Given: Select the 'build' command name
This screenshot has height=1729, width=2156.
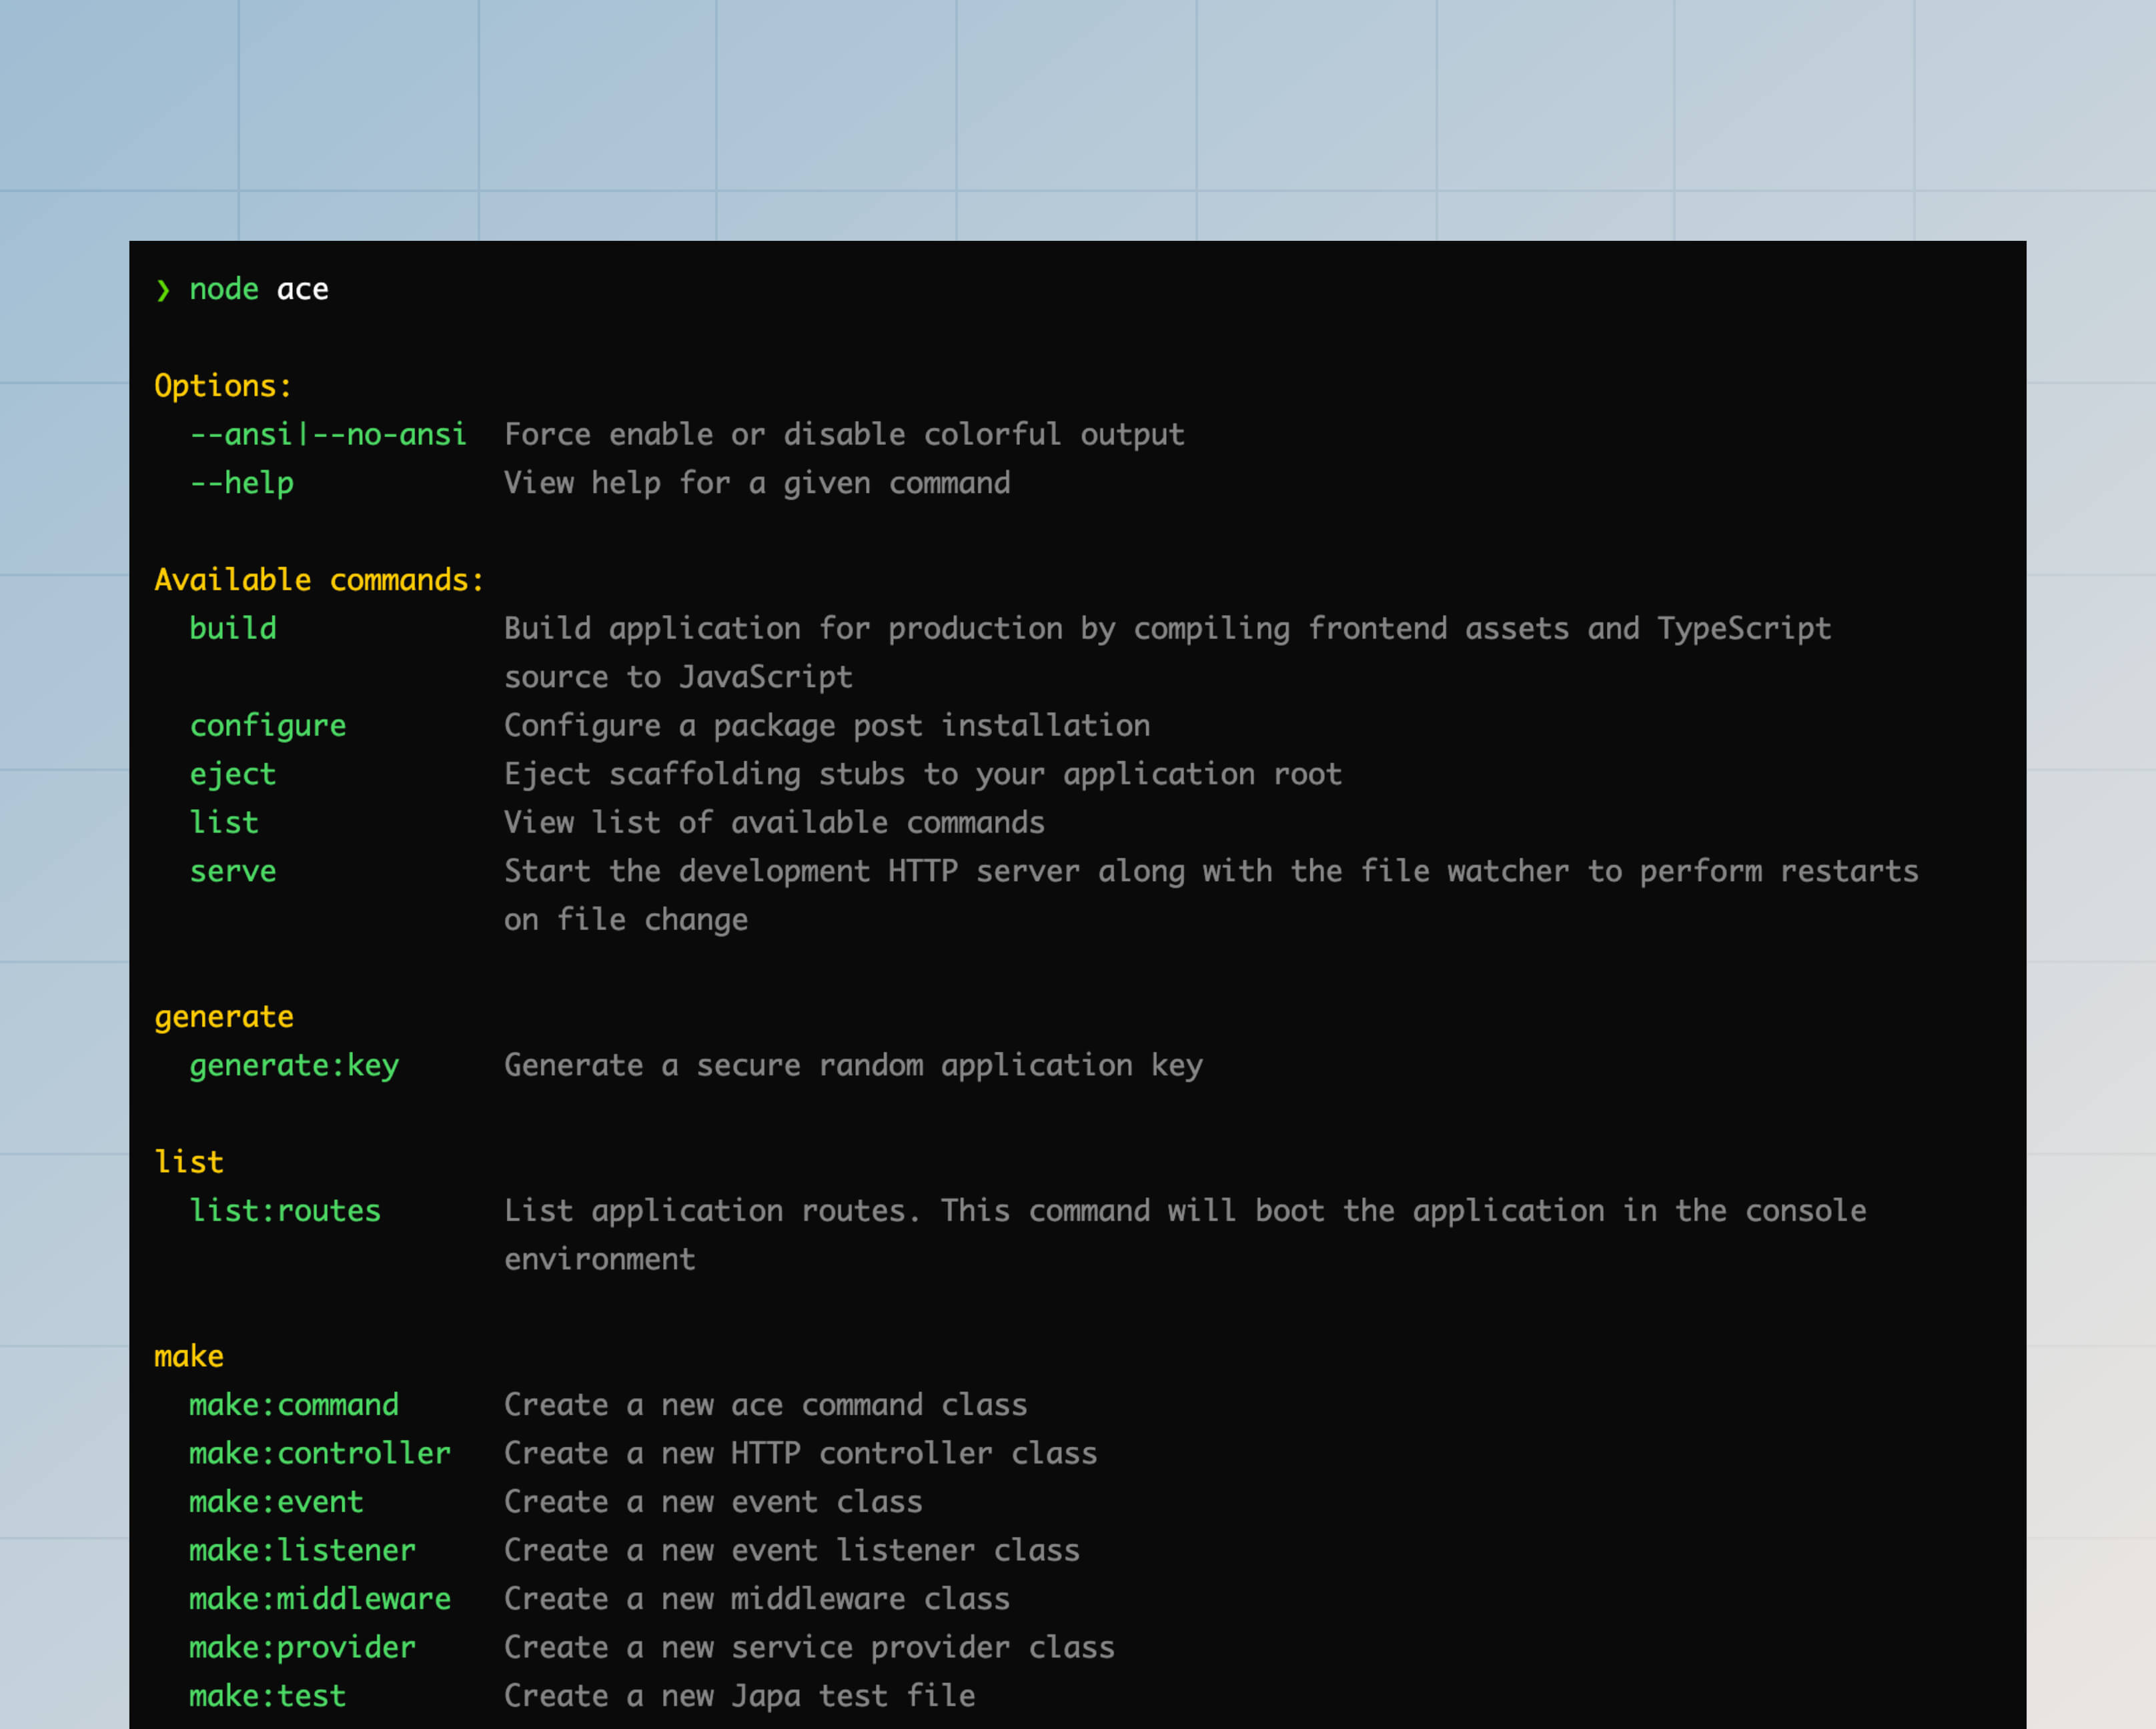Looking at the screenshot, I should (x=232, y=628).
